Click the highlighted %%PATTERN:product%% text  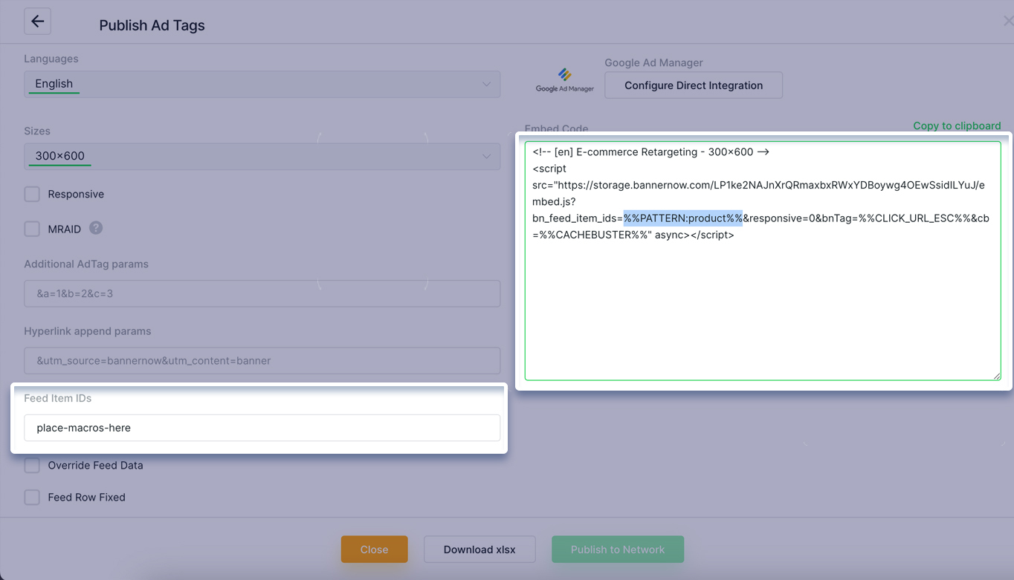683,218
